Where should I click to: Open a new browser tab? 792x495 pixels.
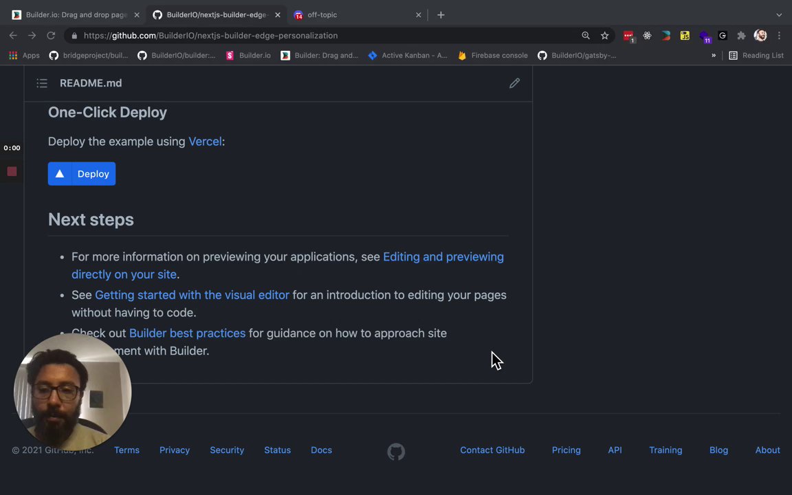click(x=441, y=15)
